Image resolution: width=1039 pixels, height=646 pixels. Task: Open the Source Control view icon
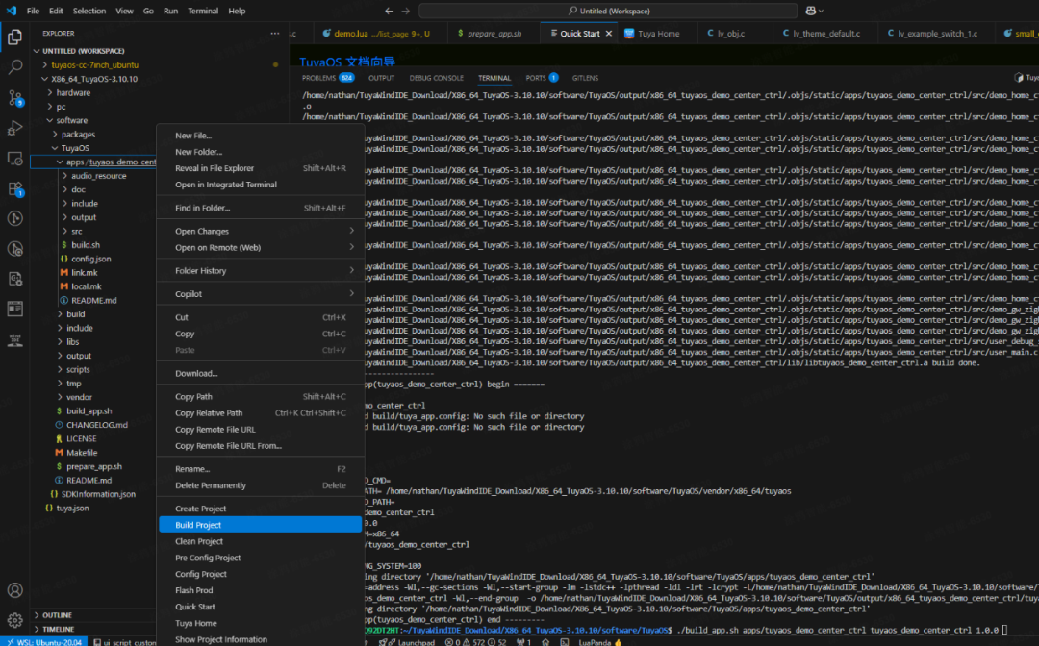tap(14, 98)
